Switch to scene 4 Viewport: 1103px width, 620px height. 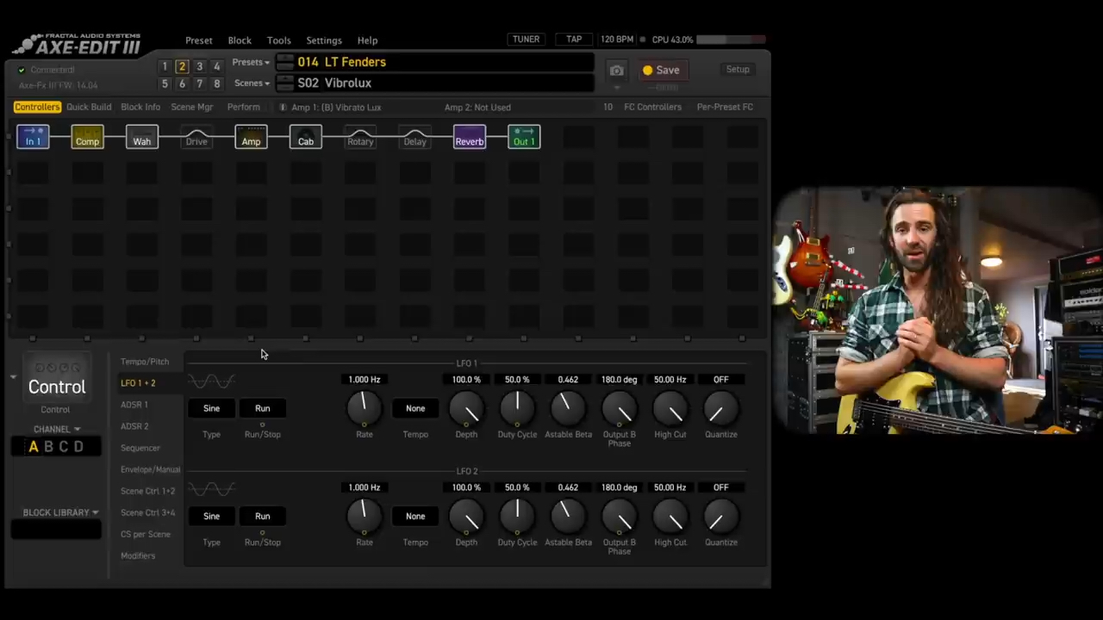coord(216,66)
